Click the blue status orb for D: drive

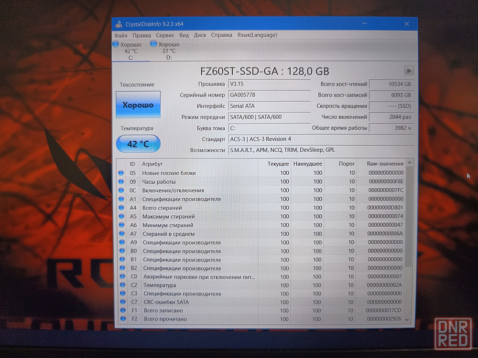click(153, 44)
